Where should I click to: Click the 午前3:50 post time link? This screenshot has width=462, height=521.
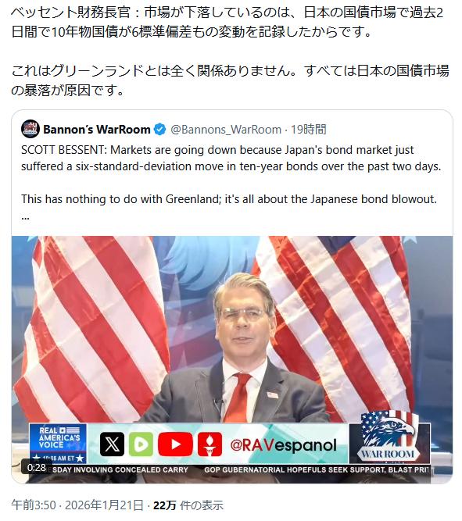coord(34,505)
